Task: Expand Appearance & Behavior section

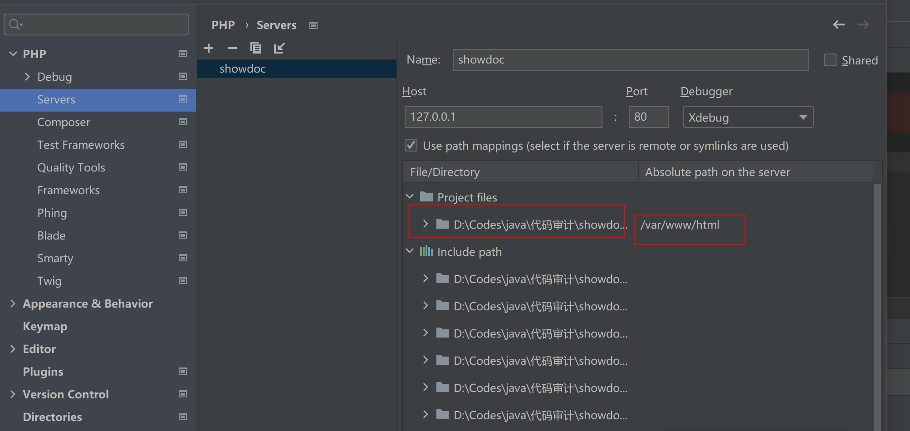Action: click(13, 304)
